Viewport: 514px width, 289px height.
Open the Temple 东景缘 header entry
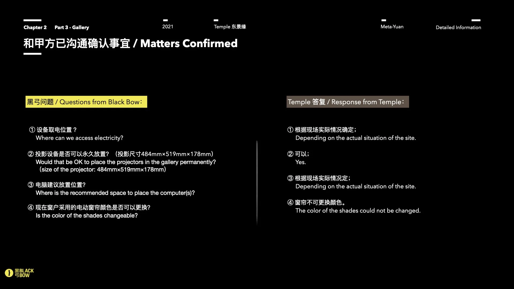click(x=230, y=26)
